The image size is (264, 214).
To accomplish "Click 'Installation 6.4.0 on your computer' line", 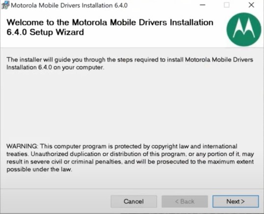I will coord(55,67).
